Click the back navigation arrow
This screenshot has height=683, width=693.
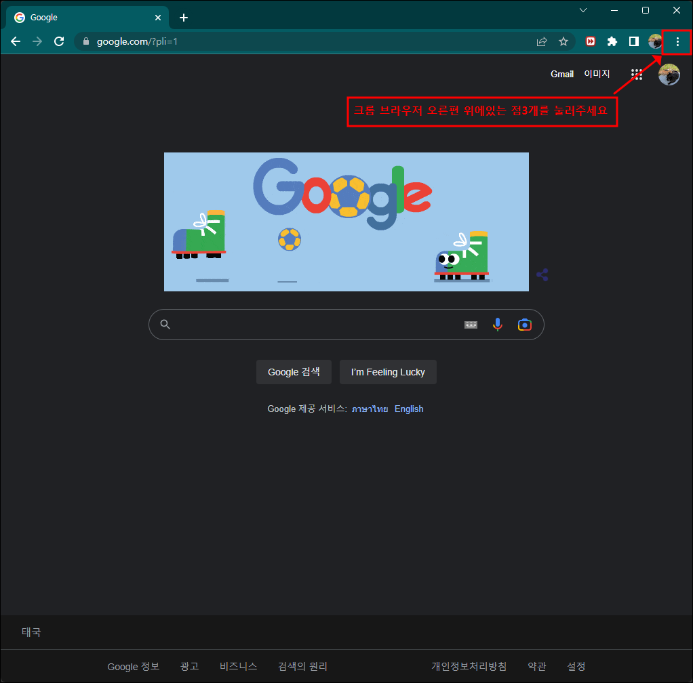pyautogui.click(x=16, y=41)
